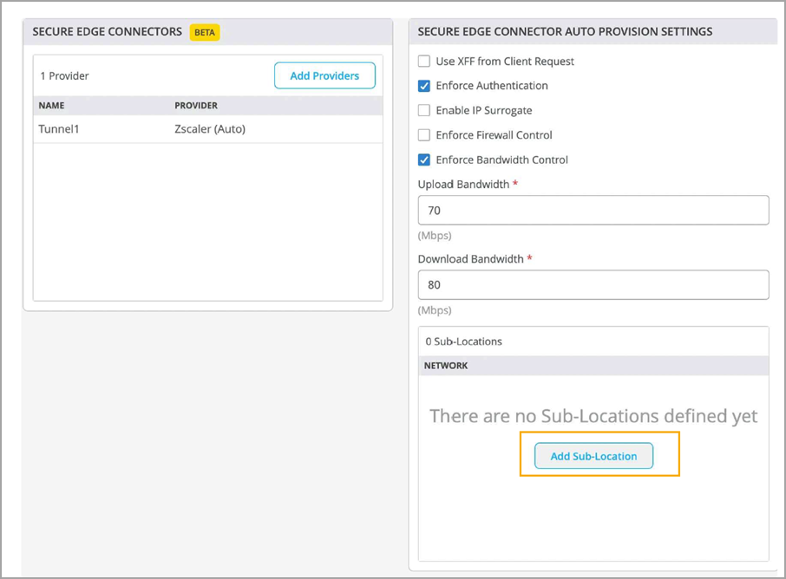Click the 0 Sub-Locations count label
Viewport: 786px width, 579px height.
click(463, 342)
